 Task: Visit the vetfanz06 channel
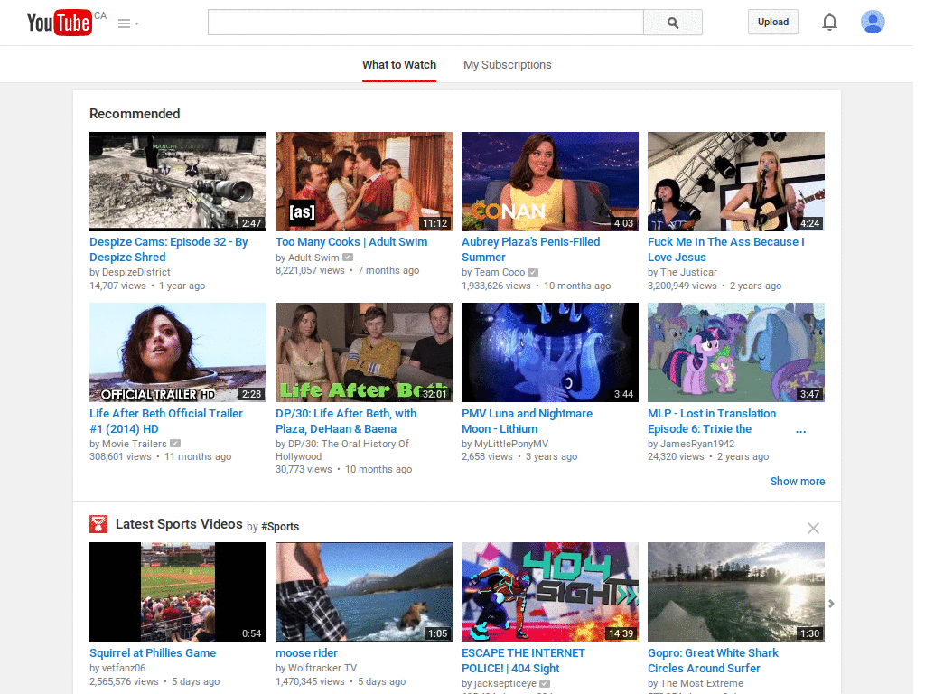(124, 668)
